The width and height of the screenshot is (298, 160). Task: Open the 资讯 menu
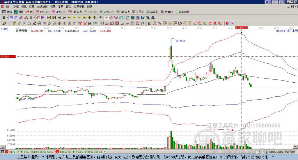pyautogui.click(x=24, y=7)
